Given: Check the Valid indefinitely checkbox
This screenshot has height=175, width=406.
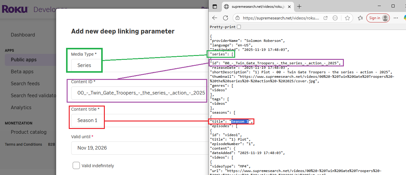Looking at the screenshot, I should (x=76, y=165).
